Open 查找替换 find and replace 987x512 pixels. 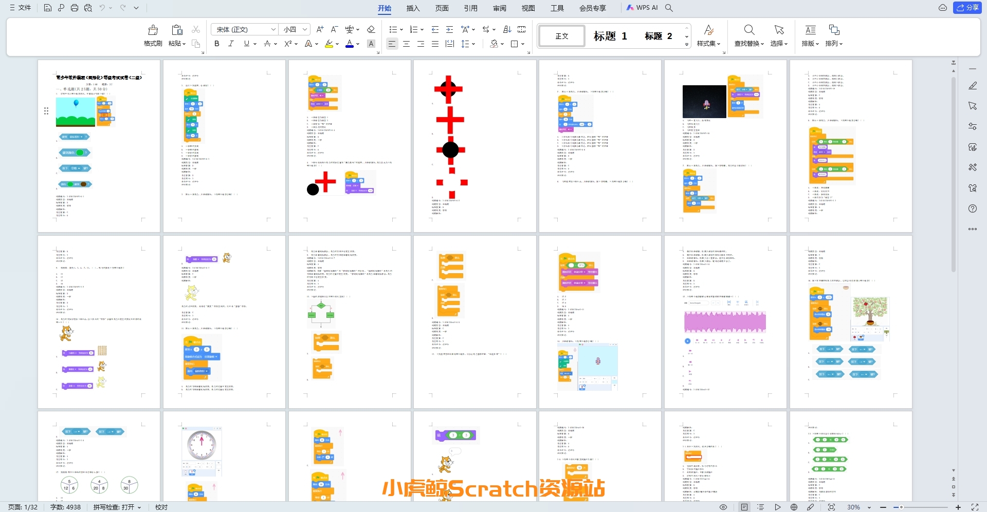[749, 35]
